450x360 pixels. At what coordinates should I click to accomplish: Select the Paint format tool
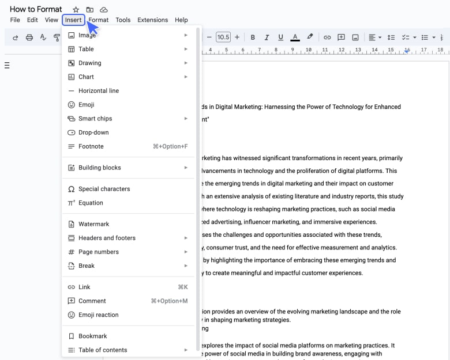57,37
